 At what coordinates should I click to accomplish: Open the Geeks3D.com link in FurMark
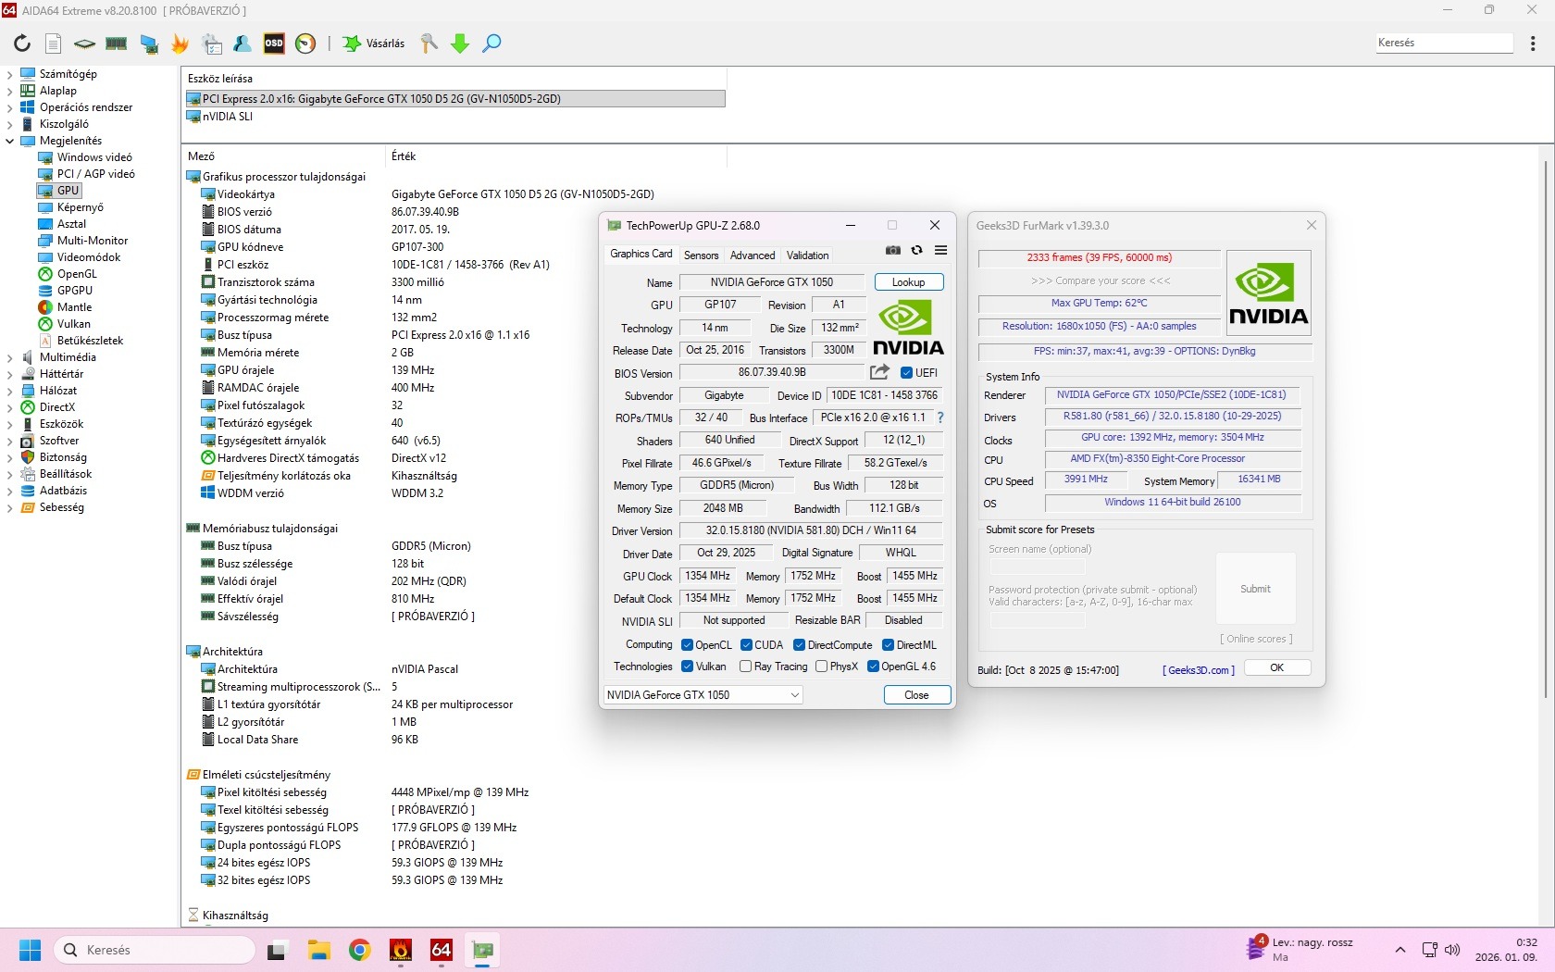pos(1199,670)
